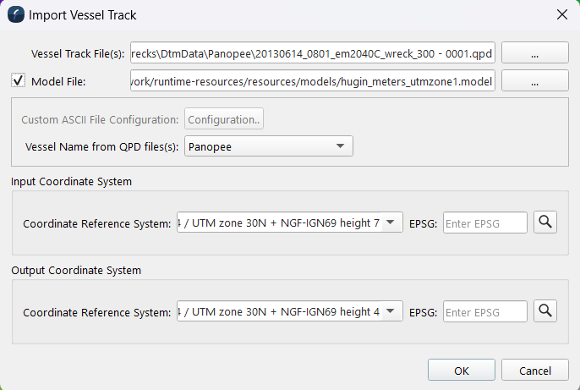This screenshot has width=580, height=390.
Task: Expand the output Coordinate Reference System dropdown
Action: [x=391, y=312]
